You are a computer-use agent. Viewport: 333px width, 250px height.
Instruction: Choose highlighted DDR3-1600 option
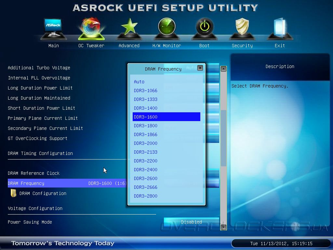coord(166,117)
